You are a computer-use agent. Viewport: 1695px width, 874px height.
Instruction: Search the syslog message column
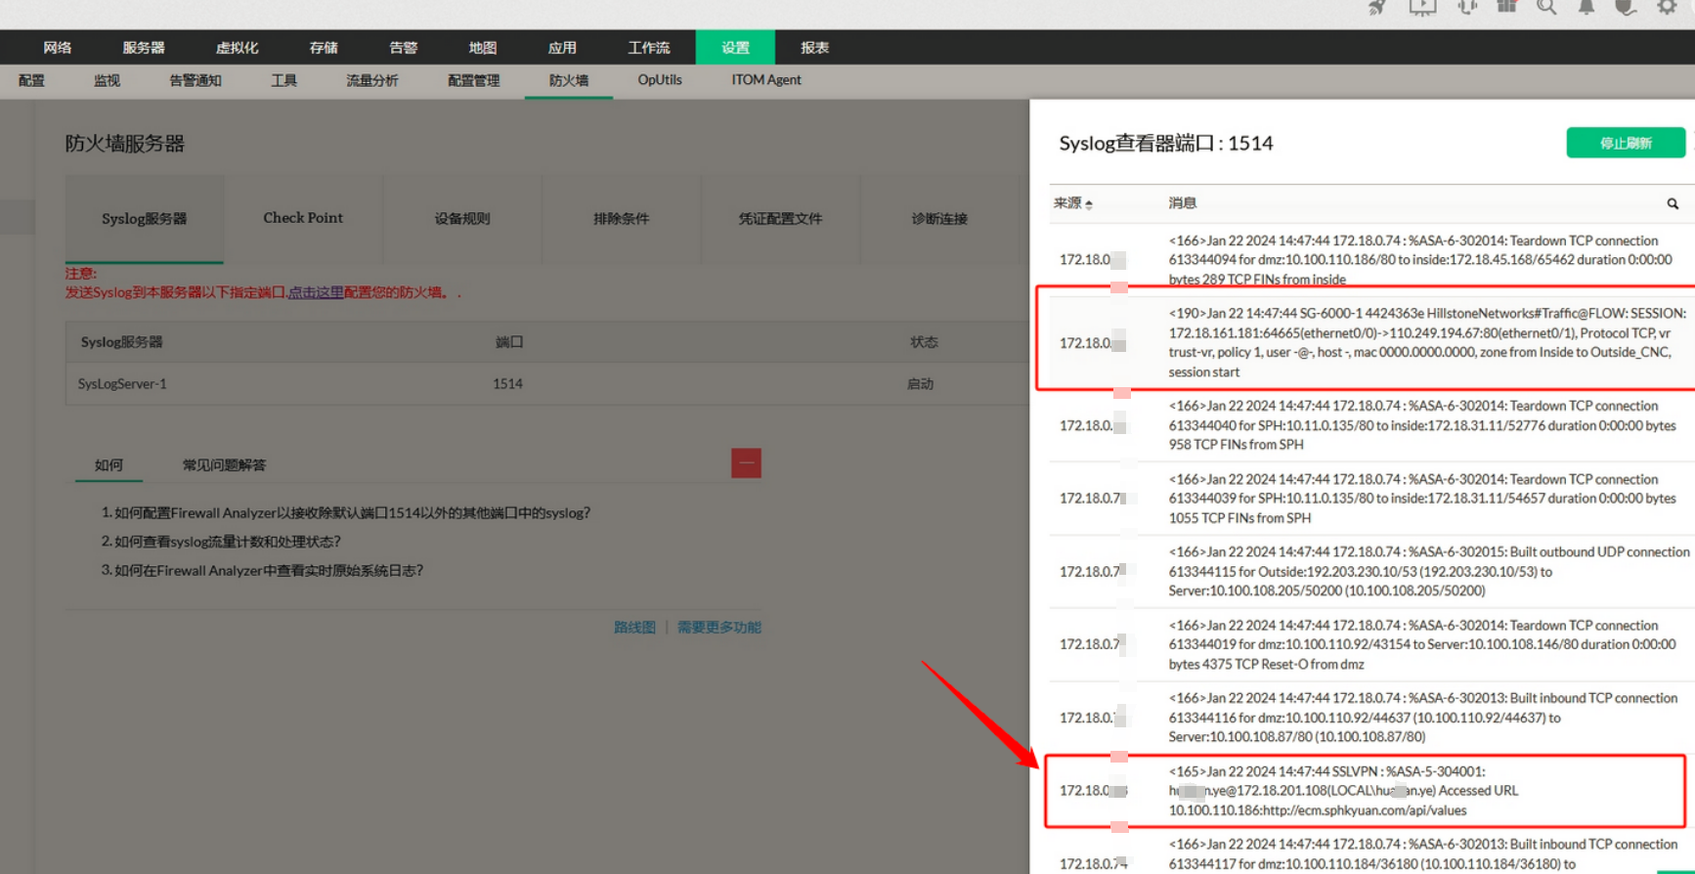coord(1673,203)
